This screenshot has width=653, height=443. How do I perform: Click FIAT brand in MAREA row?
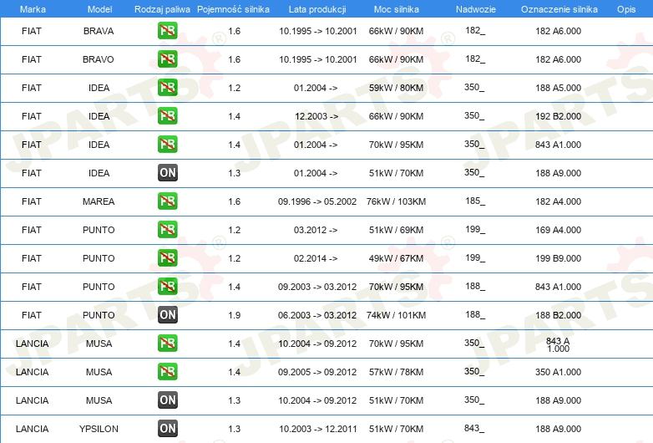[32, 201]
